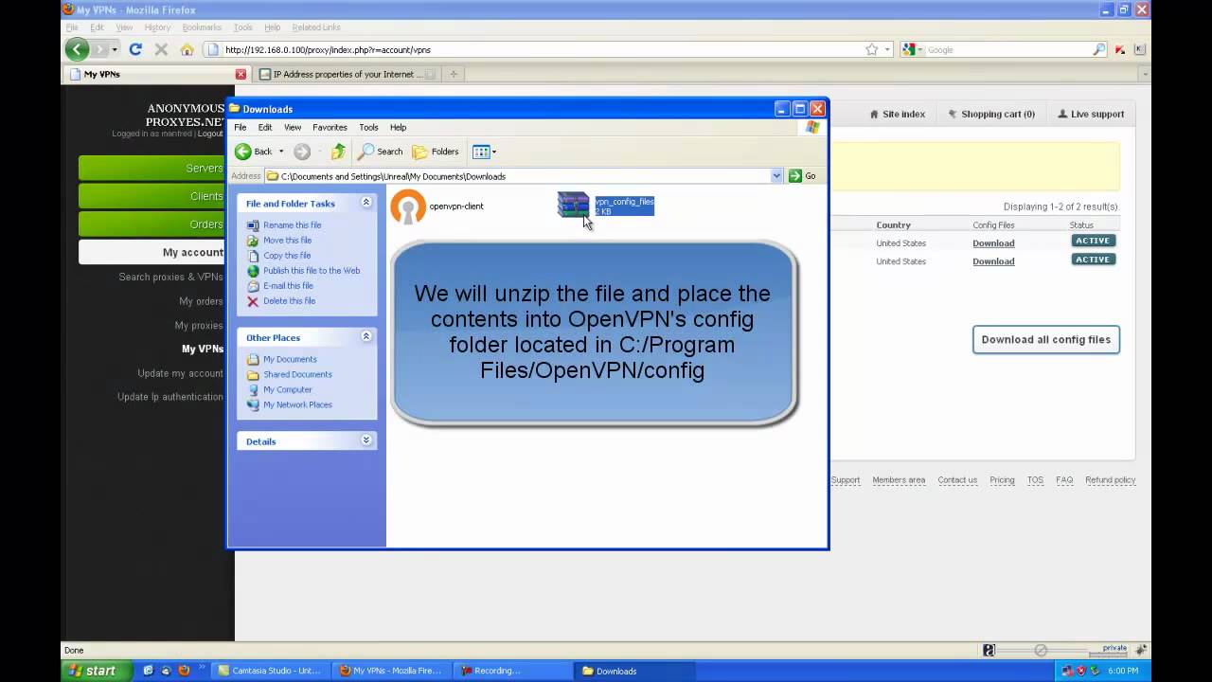Open My Network Places link

tap(297, 405)
